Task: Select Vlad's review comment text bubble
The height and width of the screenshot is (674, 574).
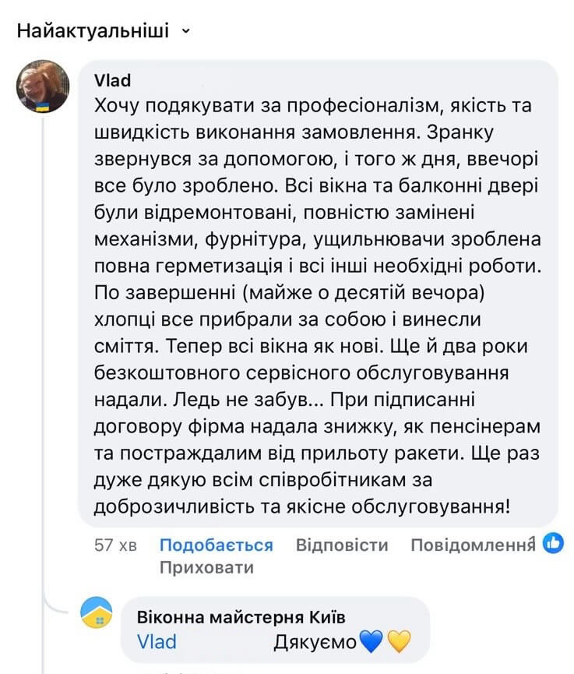Action: (x=318, y=294)
